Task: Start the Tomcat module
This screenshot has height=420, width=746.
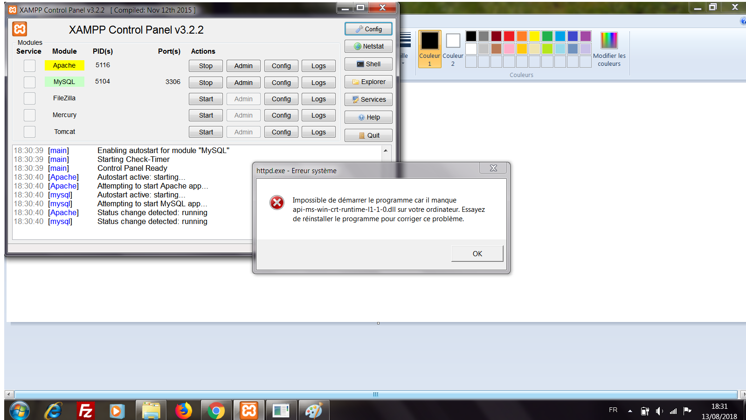Action: [206, 132]
